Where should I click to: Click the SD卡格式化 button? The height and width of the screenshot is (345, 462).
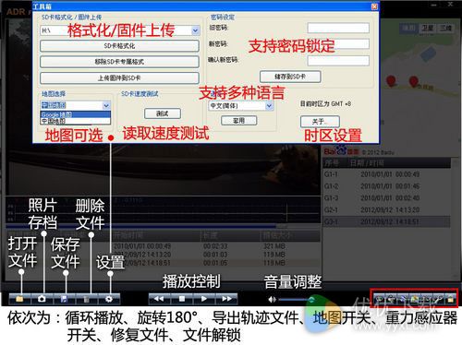click(119, 46)
